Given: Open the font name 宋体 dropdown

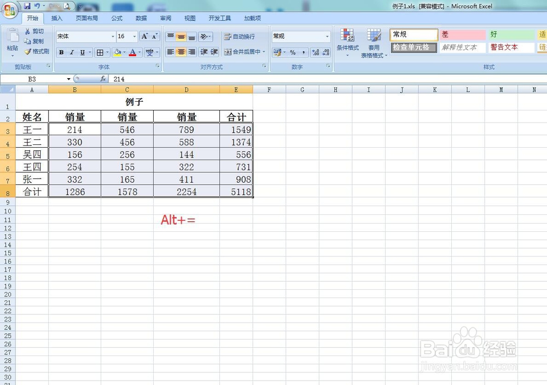Looking at the screenshot, I should (x=113, y=36).
